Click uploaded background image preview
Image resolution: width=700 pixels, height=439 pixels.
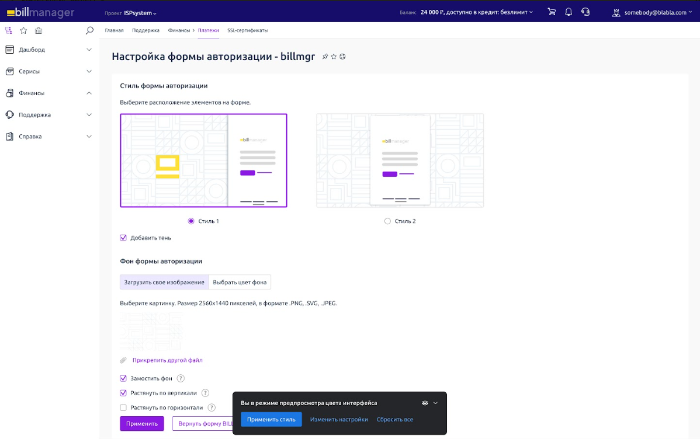151,331
